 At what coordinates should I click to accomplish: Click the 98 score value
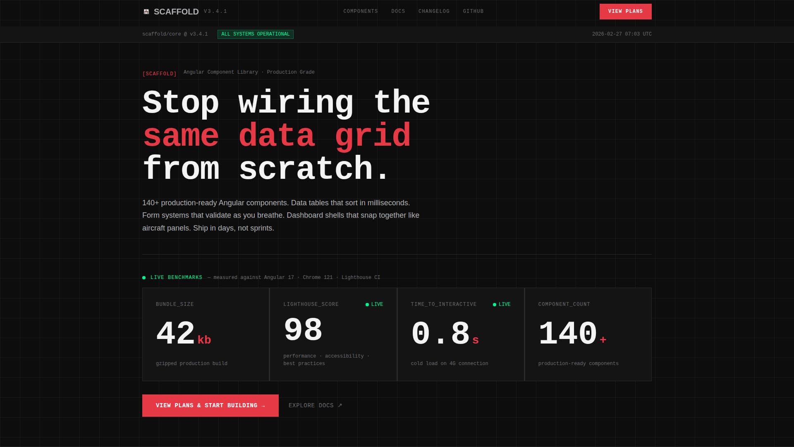[x=303, y=330]
